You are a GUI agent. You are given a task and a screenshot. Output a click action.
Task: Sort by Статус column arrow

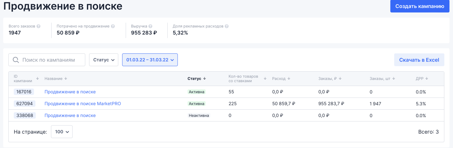[205, 78]
